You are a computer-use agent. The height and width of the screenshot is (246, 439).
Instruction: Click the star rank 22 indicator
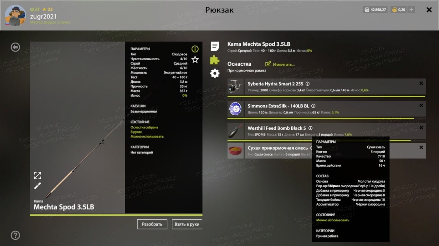tap(48, 9)
